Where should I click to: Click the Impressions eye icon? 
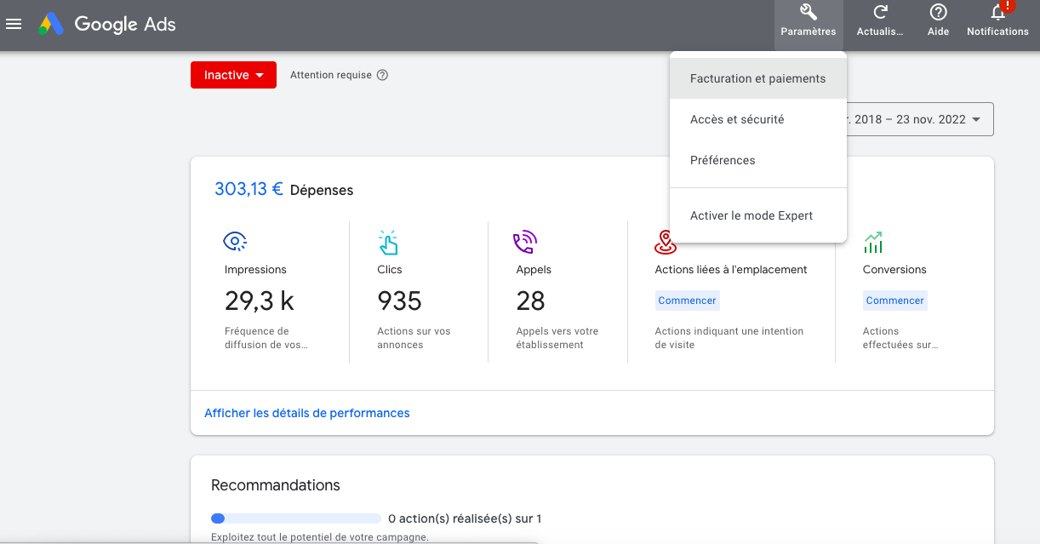pos(235,242)
